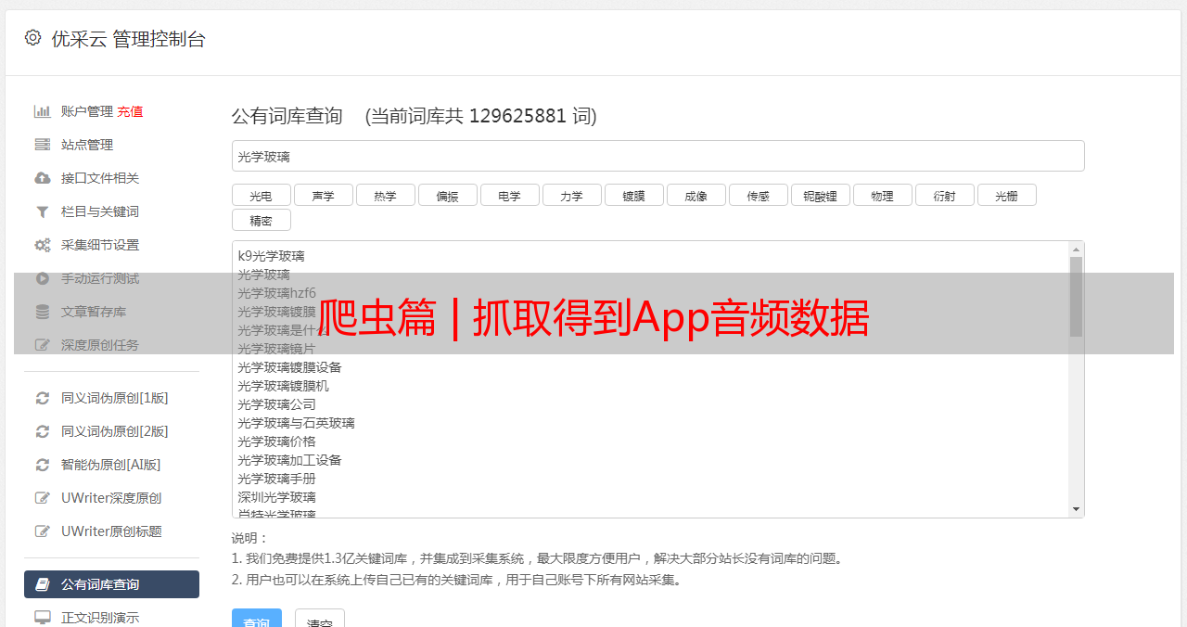Select 光学玻璃镀膜机 in the results list

pyautogui.click(x=283, y=386)
